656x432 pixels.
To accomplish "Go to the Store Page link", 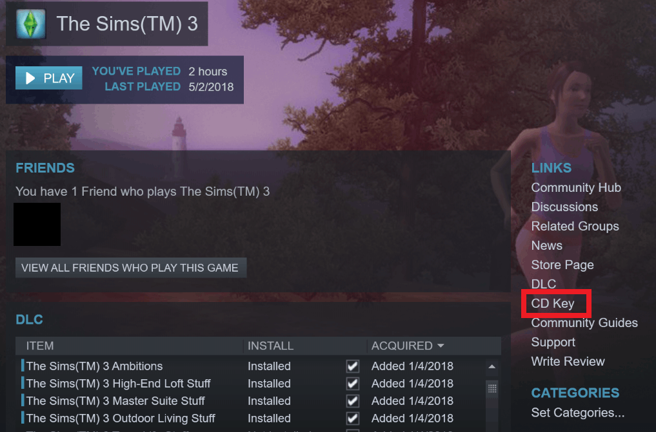I will point(562,265).
